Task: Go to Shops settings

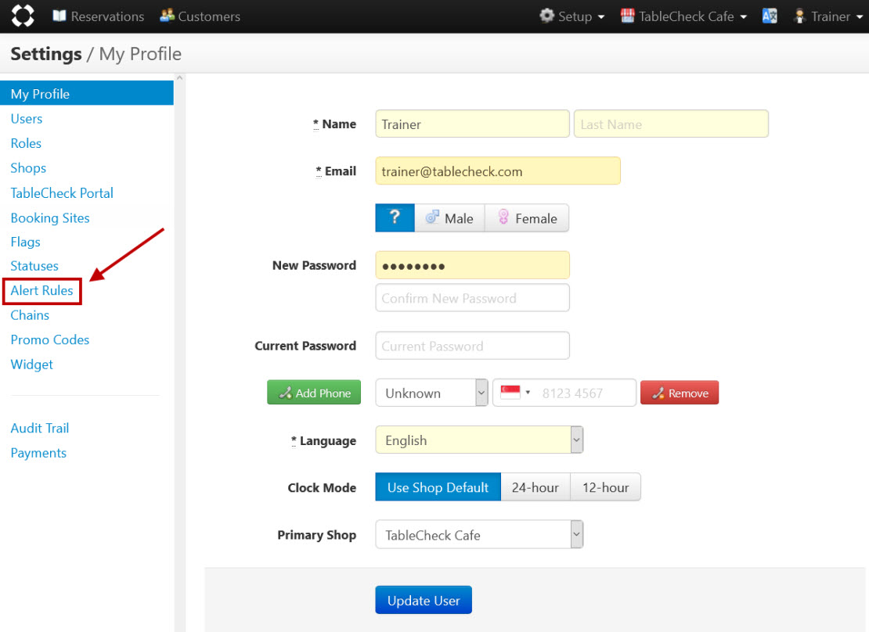Action: 28,168
